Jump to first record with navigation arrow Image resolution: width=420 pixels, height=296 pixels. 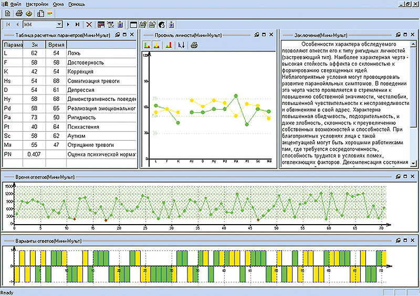pyautogui.click(x=8, y=24)
